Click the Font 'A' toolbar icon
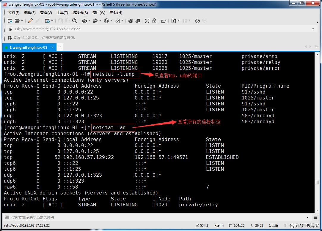 117,21
